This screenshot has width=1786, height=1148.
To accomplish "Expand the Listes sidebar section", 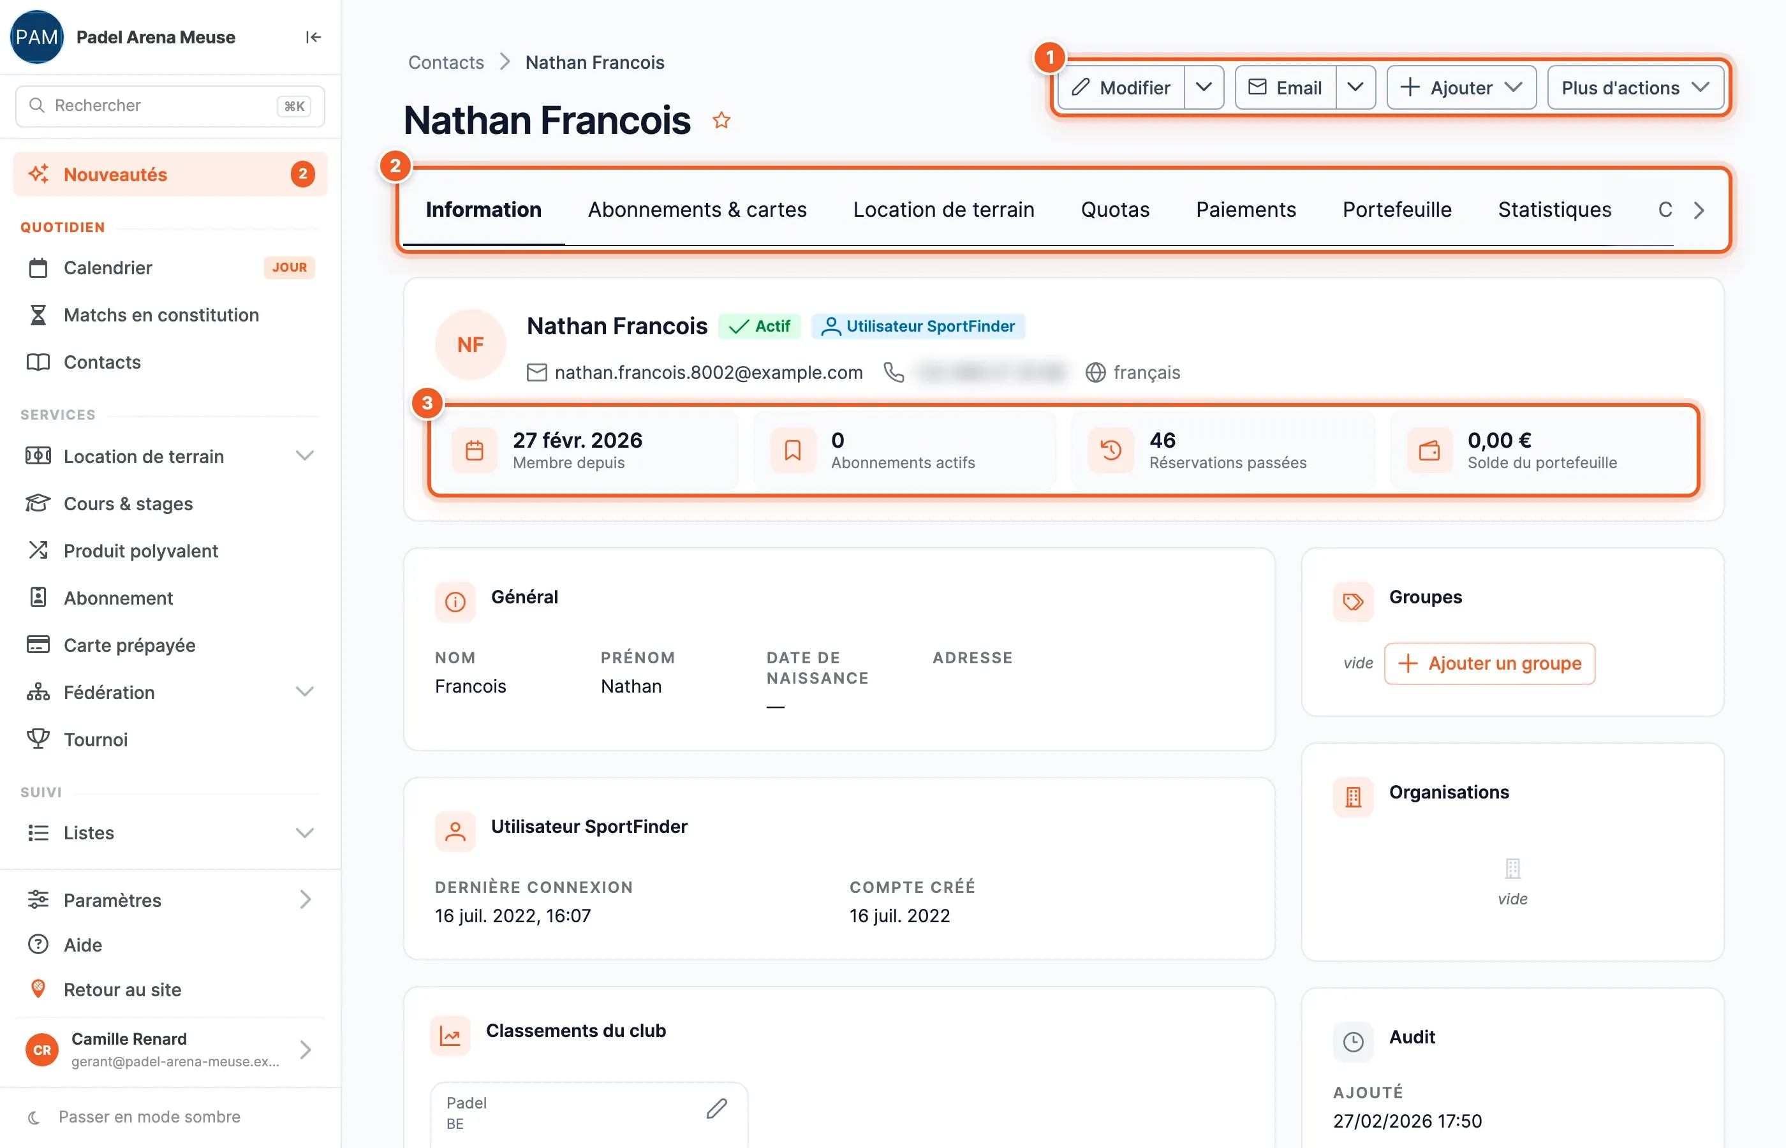I will pyautogui.click(x=304, y=833).
